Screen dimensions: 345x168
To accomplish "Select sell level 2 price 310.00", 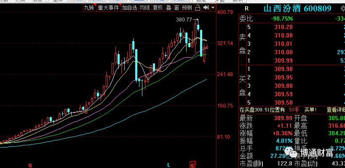I will [x=283, y=52].
